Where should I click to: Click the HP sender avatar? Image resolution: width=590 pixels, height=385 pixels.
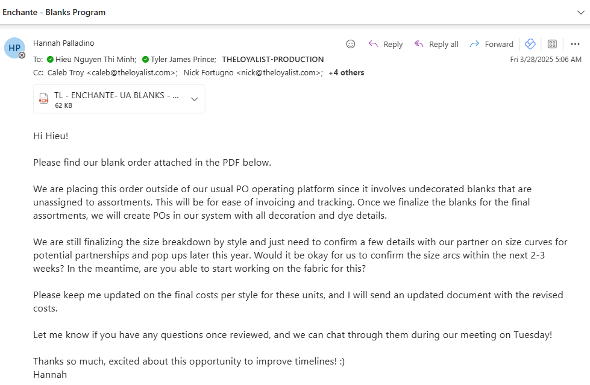click(14, 48)
